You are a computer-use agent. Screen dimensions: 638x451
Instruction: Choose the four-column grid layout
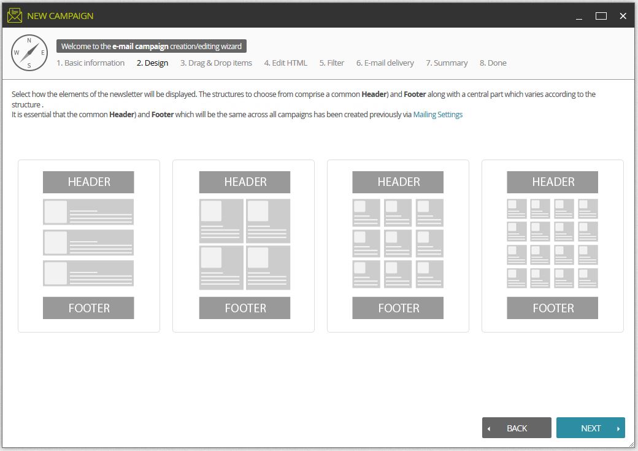pyautogui.click(x=553, y=246)
